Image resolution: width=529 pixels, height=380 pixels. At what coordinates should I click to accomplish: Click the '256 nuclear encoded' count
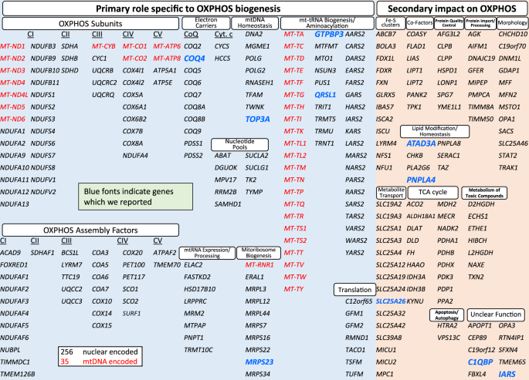pos(99,351)
